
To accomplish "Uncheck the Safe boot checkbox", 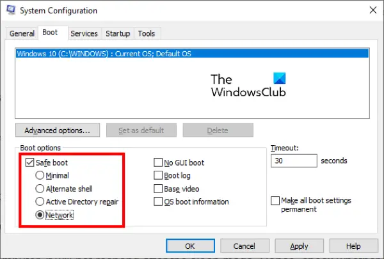I will point(29,162).
